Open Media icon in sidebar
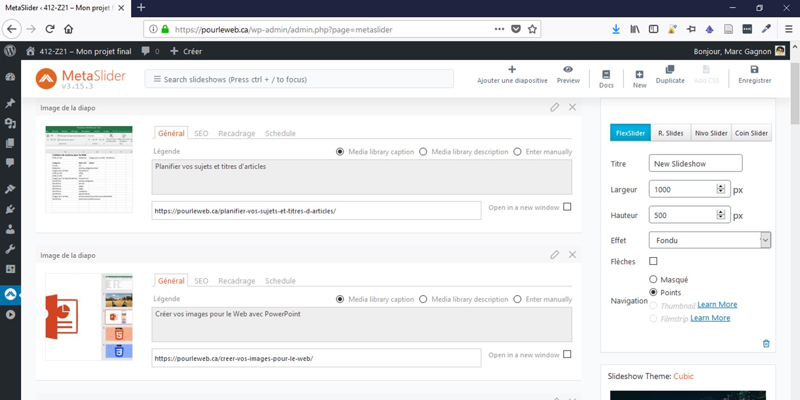Screen dimensions: 800x400 (10, 123)
